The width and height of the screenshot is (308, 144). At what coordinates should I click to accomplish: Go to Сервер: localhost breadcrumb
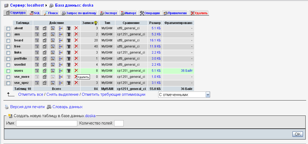coord(27,5)
